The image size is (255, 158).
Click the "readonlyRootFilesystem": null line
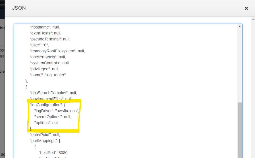pos(57,51)
